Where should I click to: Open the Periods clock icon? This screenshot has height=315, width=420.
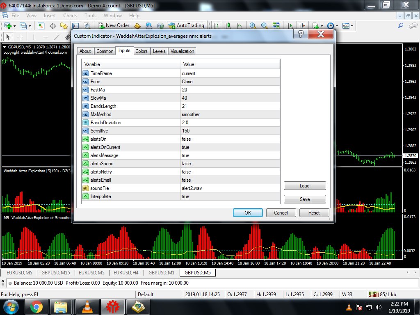tap(331, 26)
